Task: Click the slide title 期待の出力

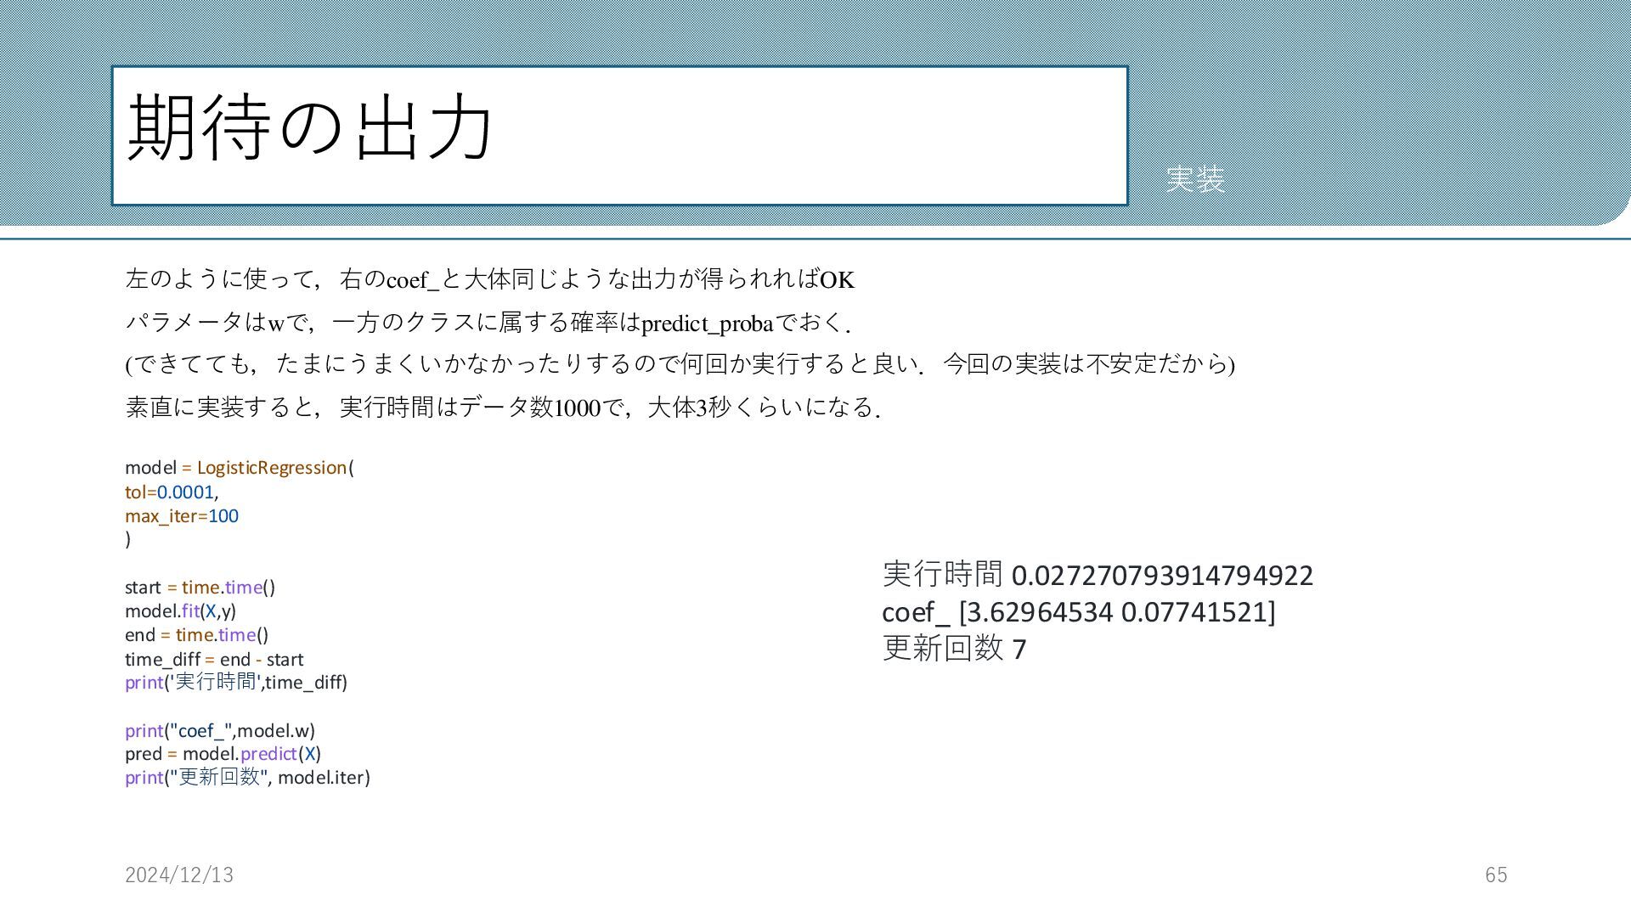Action: pos(310,127)
